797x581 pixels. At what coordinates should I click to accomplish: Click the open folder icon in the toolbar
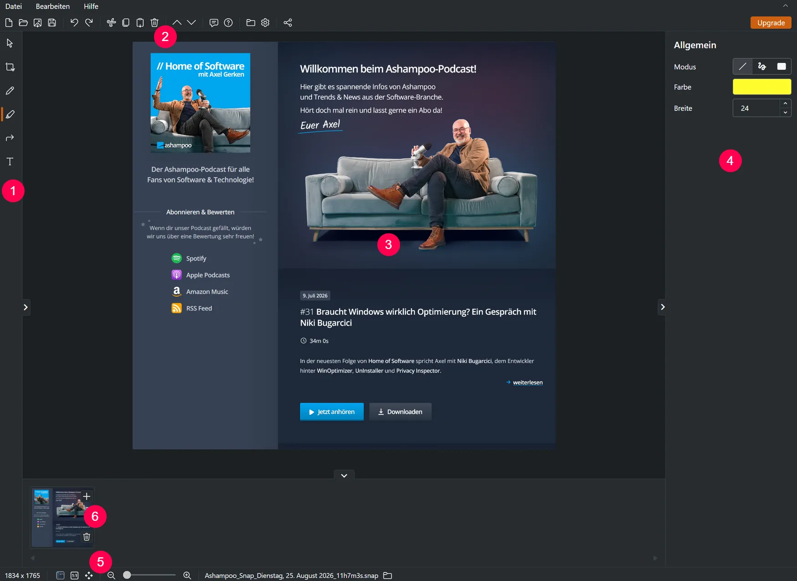tap(23, 23)
